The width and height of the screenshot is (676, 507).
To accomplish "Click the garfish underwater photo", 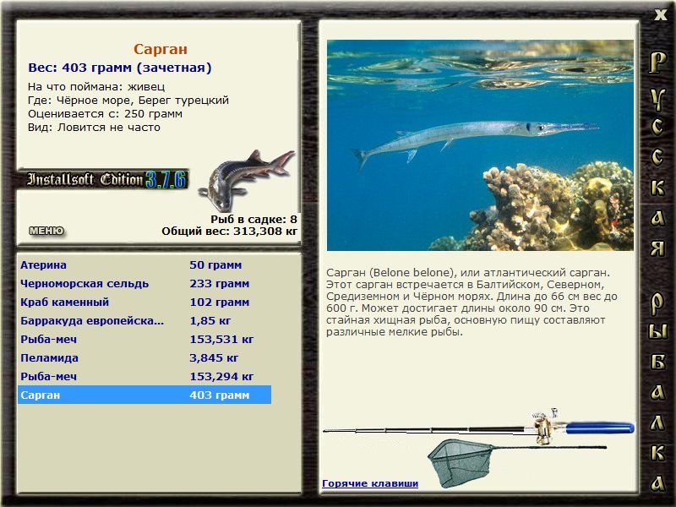I will coord(480,145).
